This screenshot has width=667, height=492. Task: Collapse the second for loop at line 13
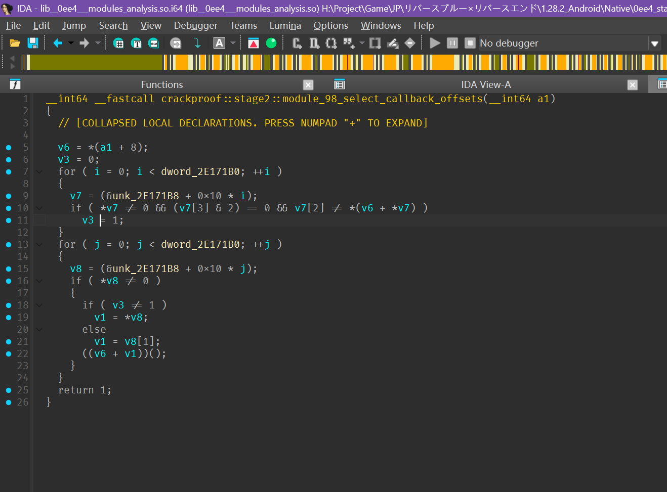click(x=39, y=245)
